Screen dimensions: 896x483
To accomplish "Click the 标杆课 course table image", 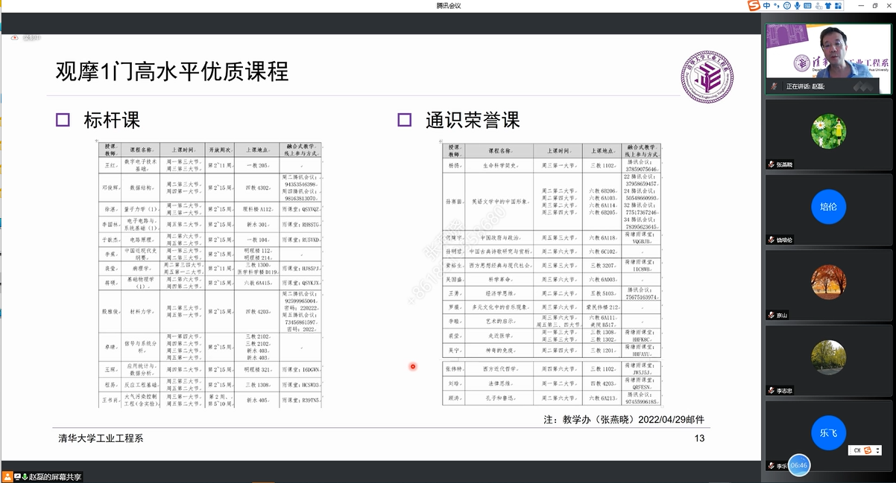I will pos(210,274).
